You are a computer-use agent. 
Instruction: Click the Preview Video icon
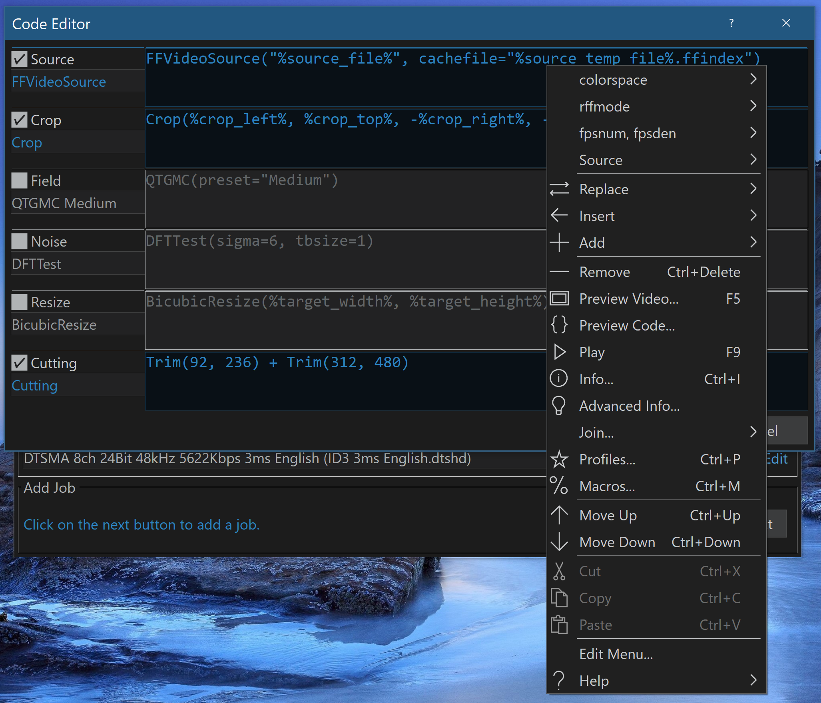point(561,299)
